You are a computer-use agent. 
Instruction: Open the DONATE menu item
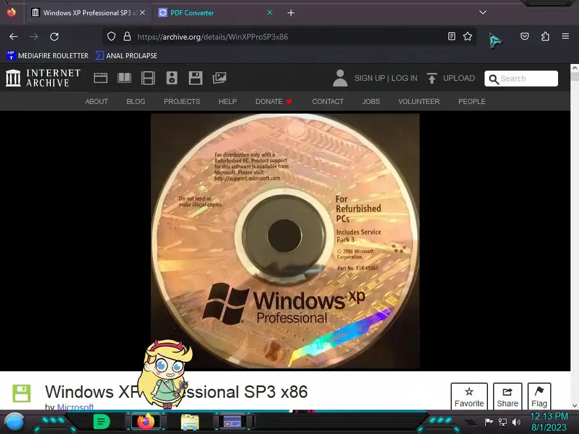click(x=274, y=102)
